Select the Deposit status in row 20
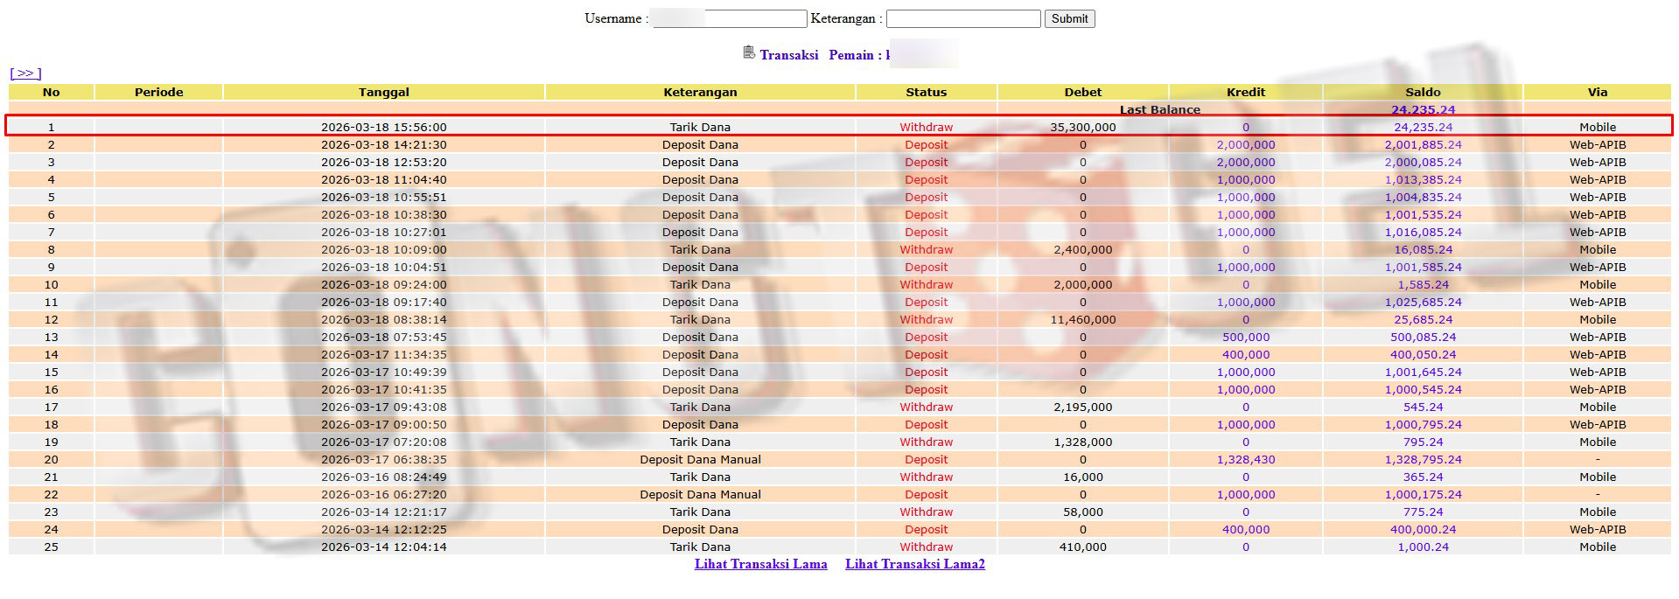 926,459
